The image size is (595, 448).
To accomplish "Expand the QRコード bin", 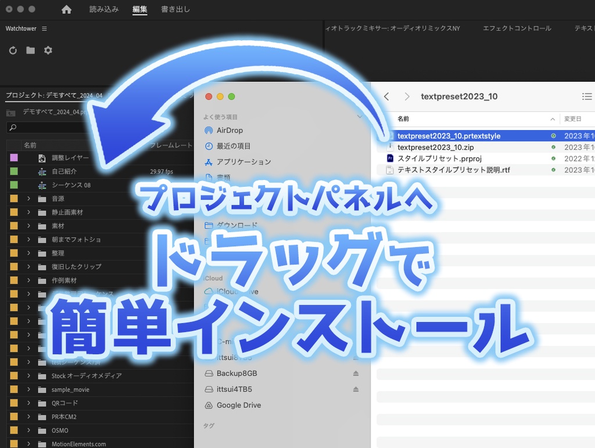I will (28, 403).
